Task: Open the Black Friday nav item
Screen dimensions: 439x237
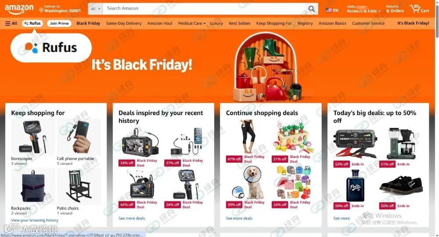Action: pyautogui.click(x=88, y=23)
